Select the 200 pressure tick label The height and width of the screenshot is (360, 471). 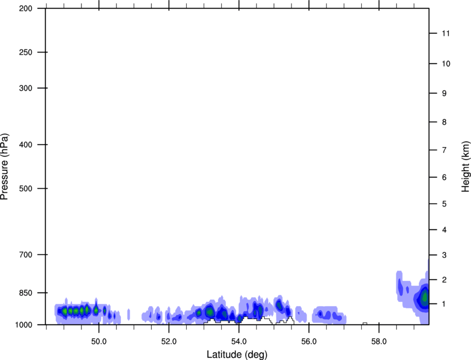click(x=25, y=8)
